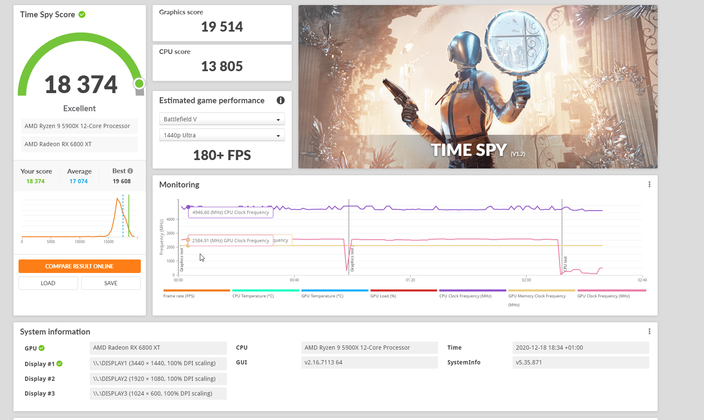The image size is (704, 420).
Task: Click the 4946.60 MHz CPU Clock tooltip
Action: pos(231,212)
